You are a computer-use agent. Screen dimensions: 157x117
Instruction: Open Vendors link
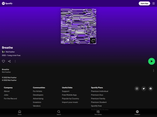[37, 106]
